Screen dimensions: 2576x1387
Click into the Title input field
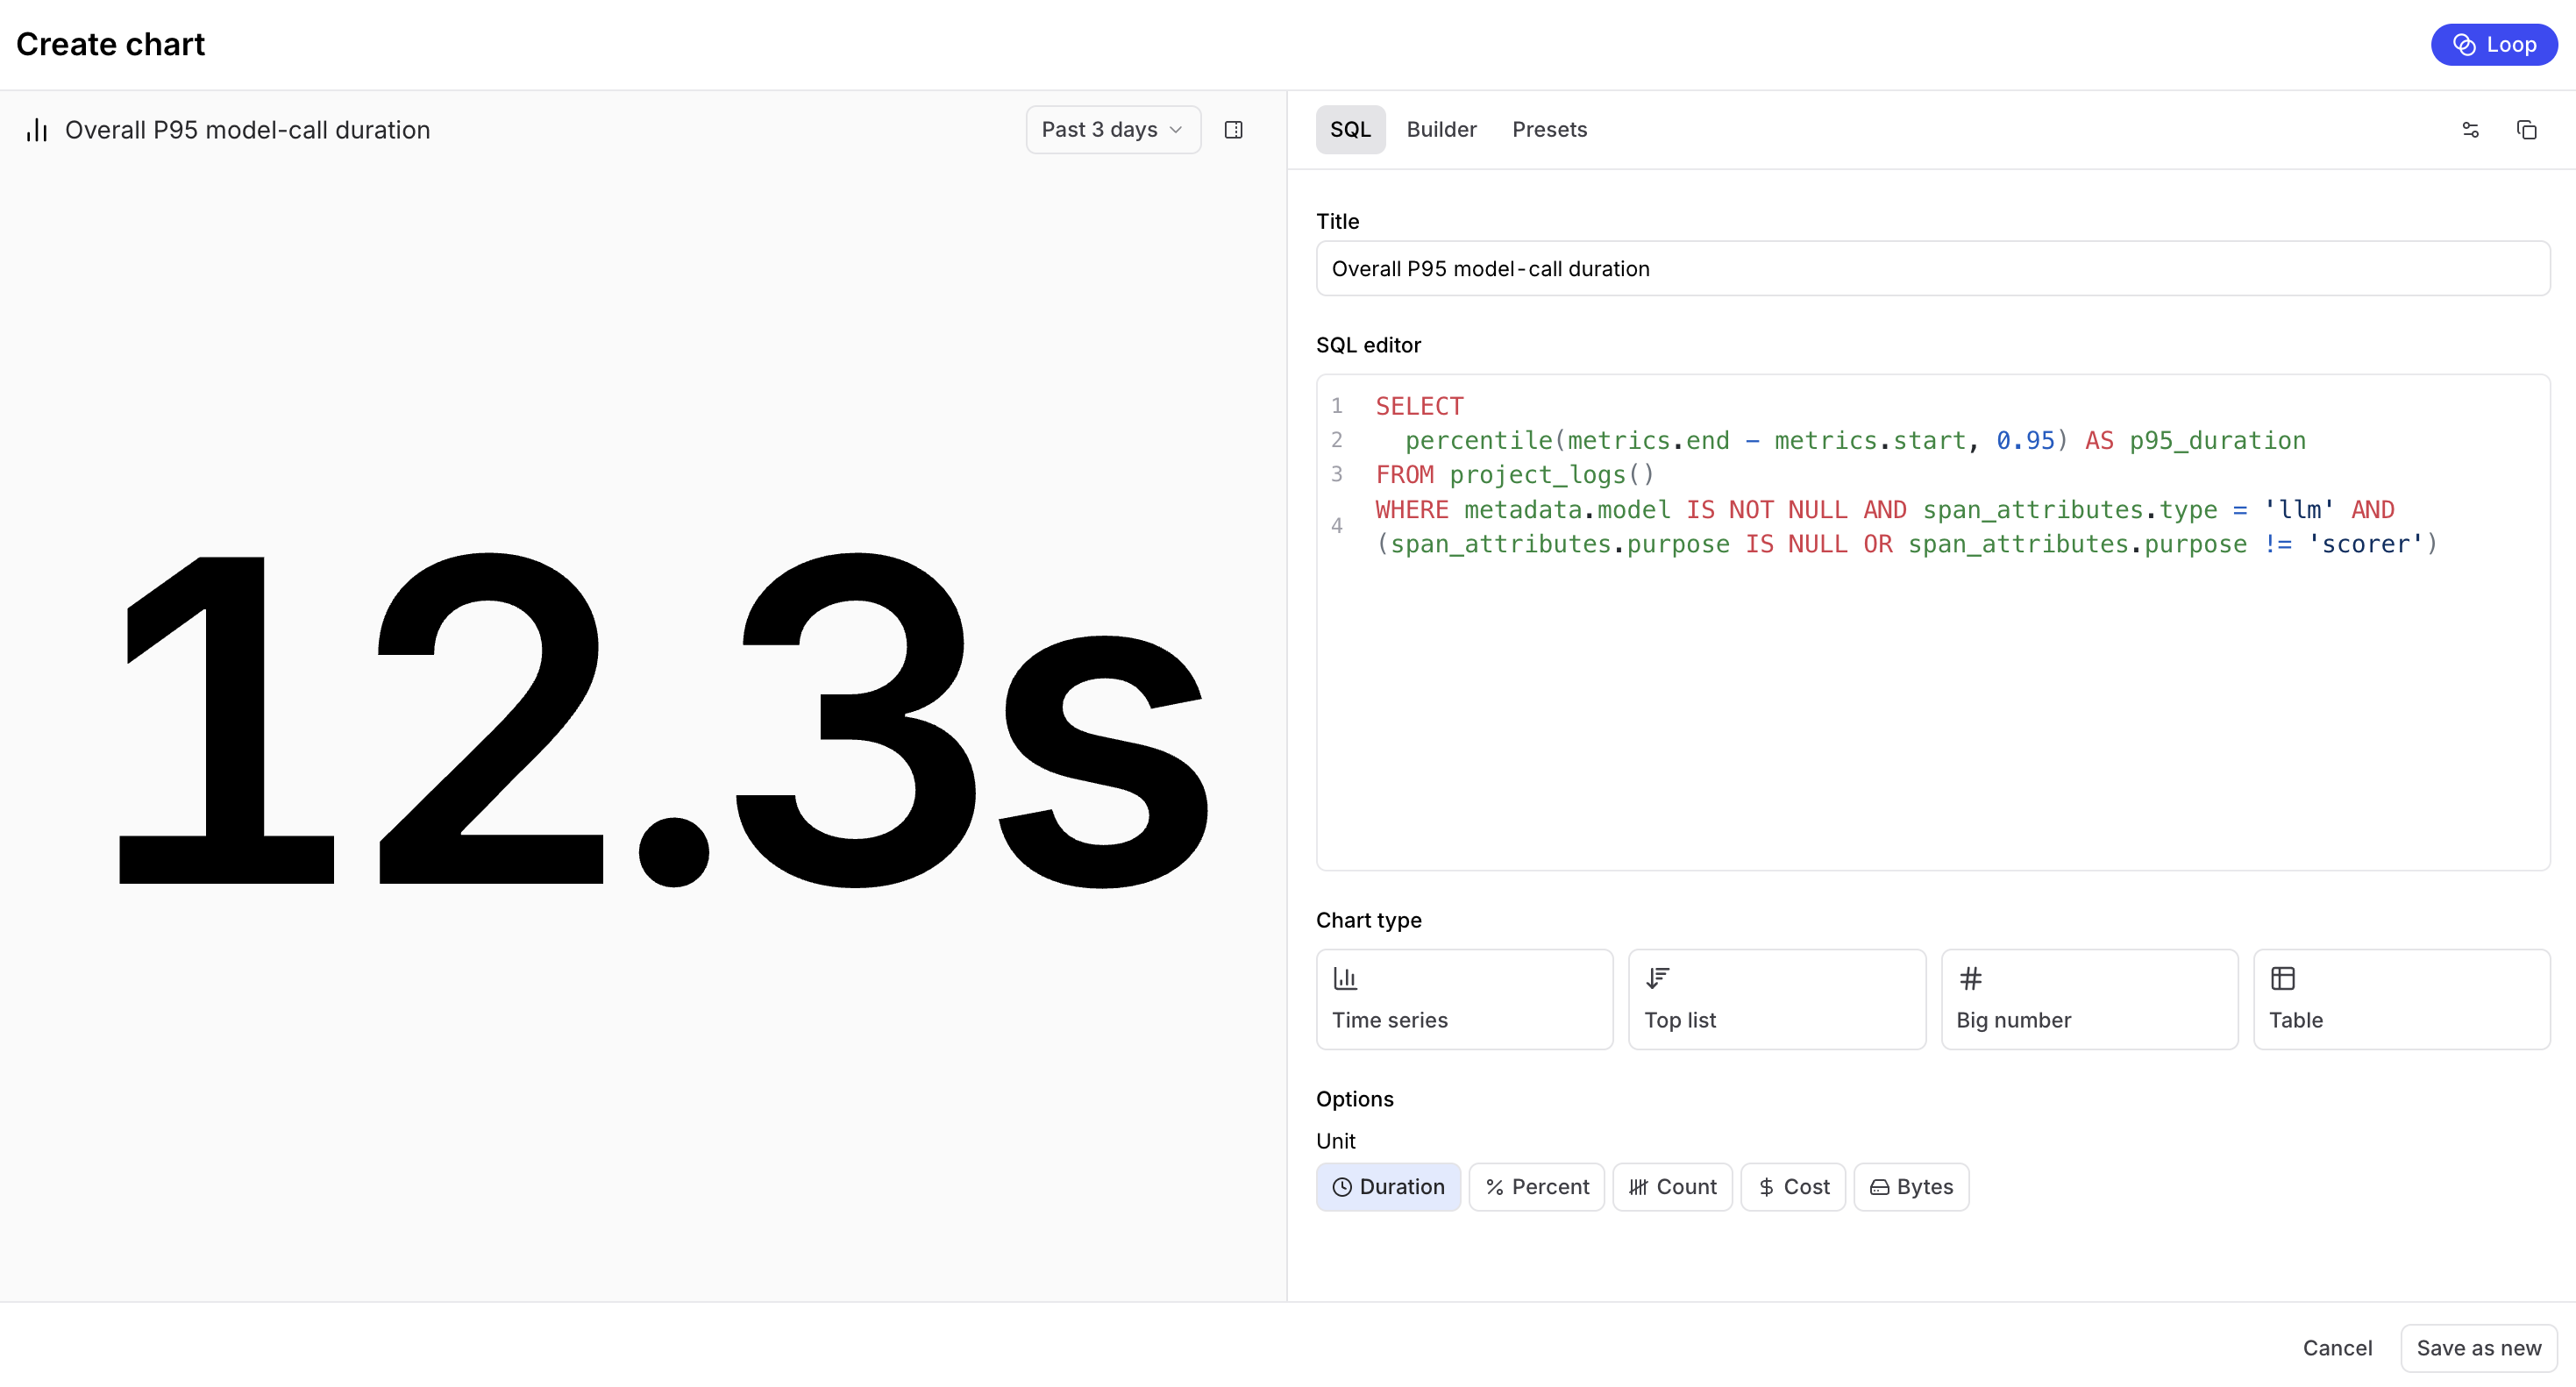(1932, 269)
